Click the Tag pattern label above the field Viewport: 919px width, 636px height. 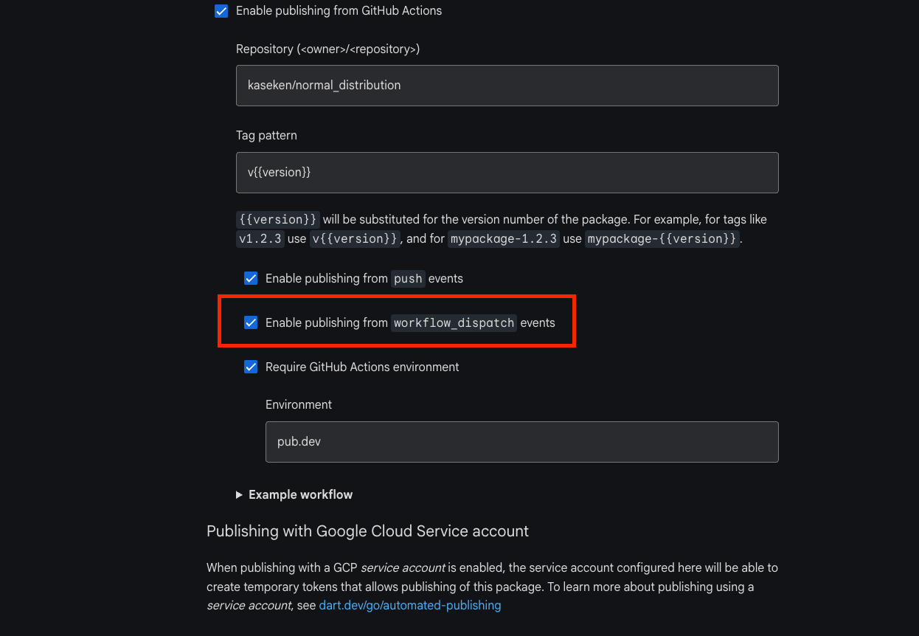[266, 136]
